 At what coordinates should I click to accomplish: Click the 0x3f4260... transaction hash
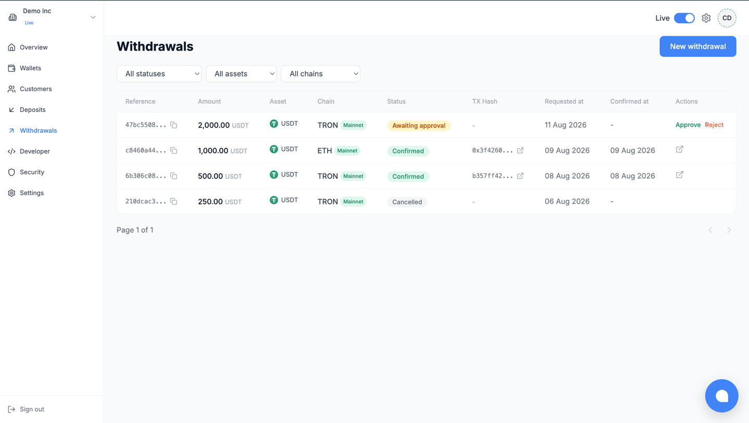click(x=492, y=150)
